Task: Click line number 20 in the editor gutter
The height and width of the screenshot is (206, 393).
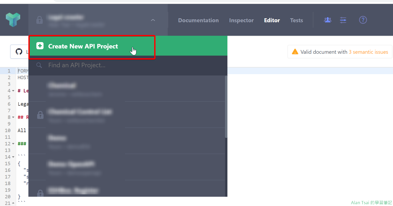Action: pyautogui.click(x=8, y=197)
